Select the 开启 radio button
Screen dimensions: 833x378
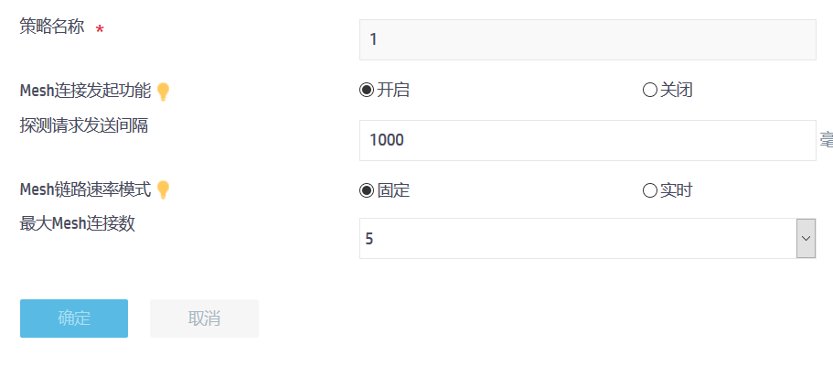click(x=367, y=90)
